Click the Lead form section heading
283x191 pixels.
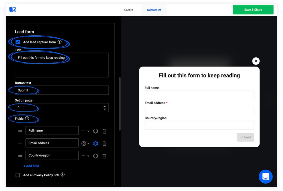[24, 32]
